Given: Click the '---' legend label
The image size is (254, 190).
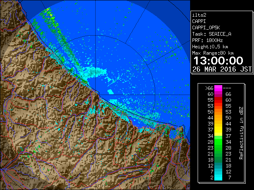Looking at the screenshot, I should coord(227,88).
